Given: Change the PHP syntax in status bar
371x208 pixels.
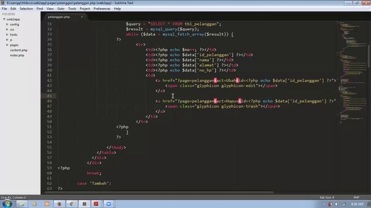Looking at the screenshot, I should click(357, 198).
